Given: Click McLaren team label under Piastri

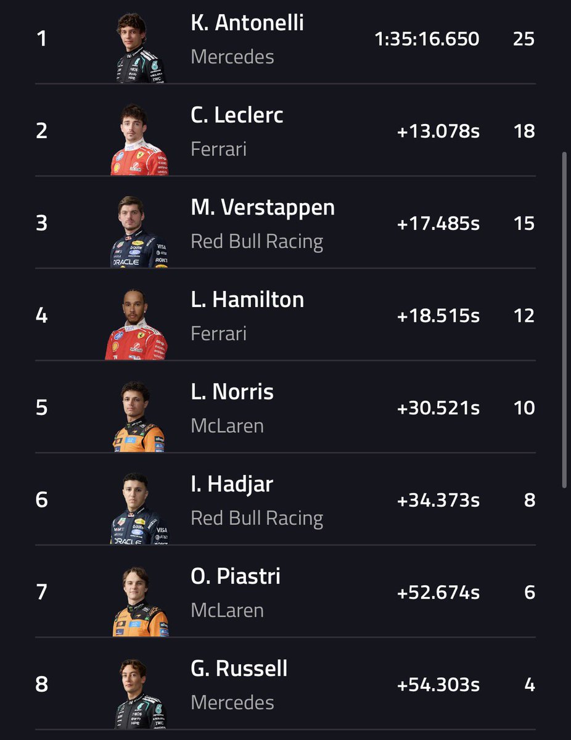Looking at the screenshot, I should pos(228,610).
